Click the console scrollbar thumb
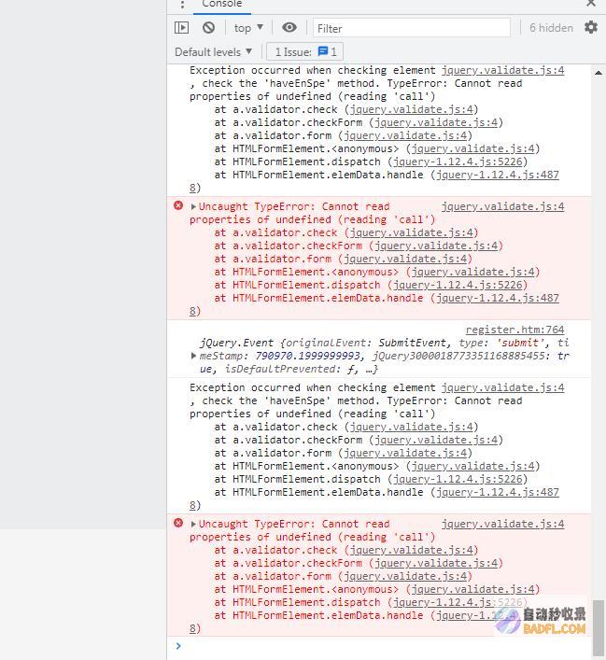The height and width of the screenshot is (660, 606). (599, 627)
